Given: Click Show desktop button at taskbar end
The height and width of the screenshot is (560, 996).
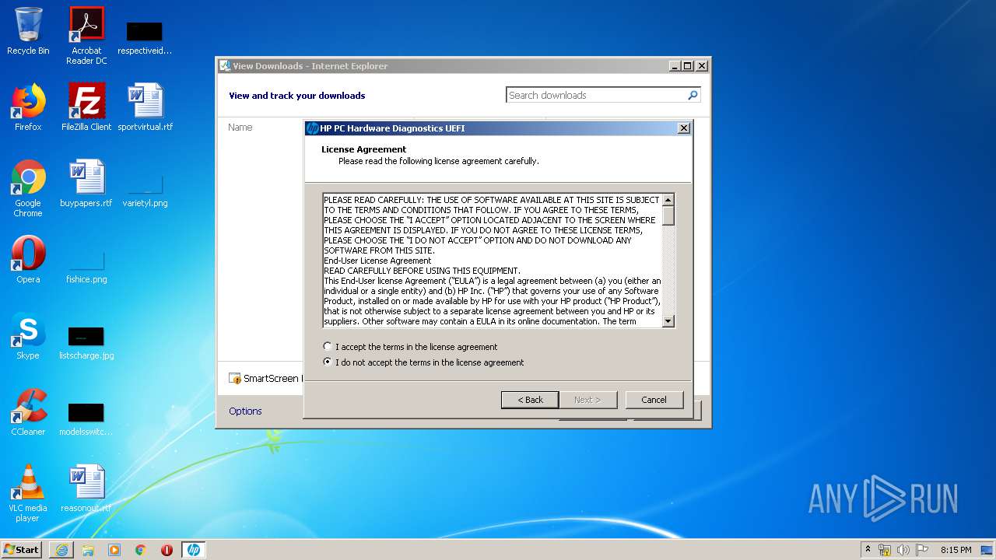Looking at the screenshot, I should (987, 550).
